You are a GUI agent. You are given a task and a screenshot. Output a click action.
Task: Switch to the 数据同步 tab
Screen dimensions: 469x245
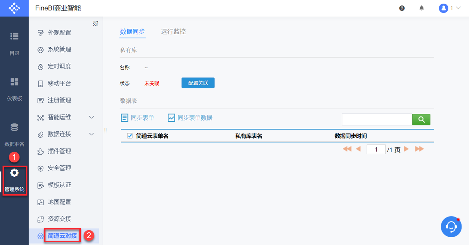[x=132, y=32]
